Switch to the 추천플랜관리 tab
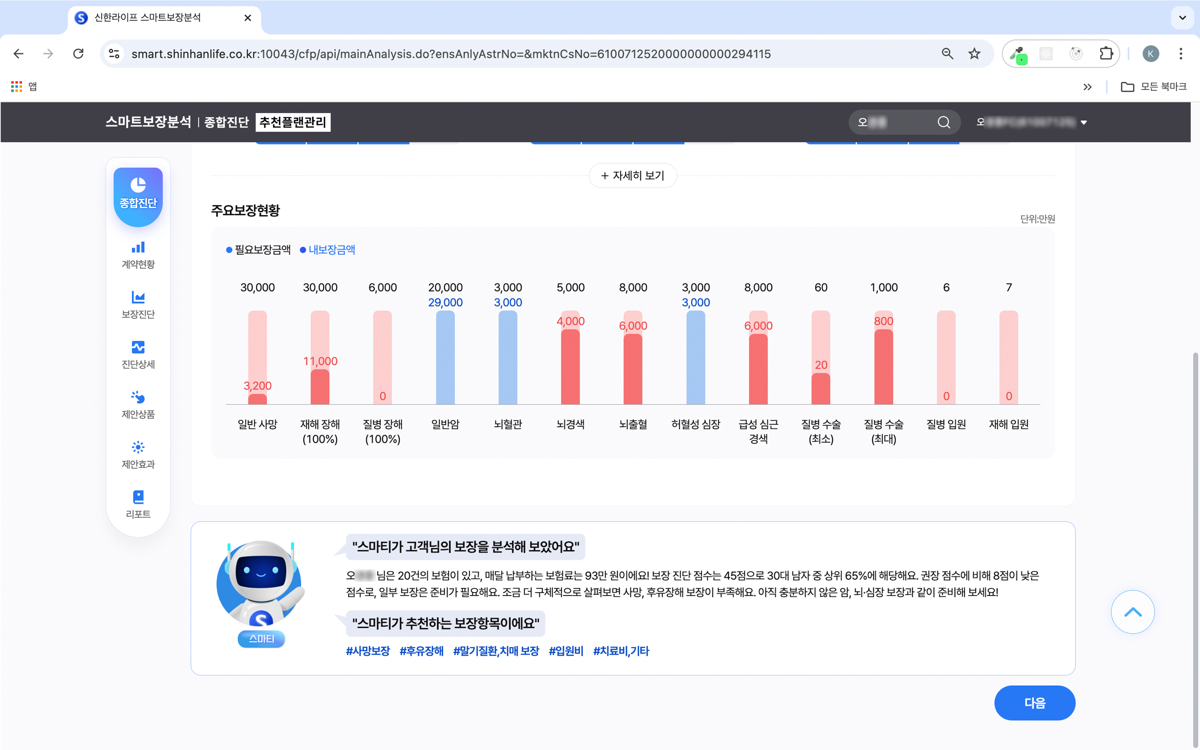 (x=293, y=123)
